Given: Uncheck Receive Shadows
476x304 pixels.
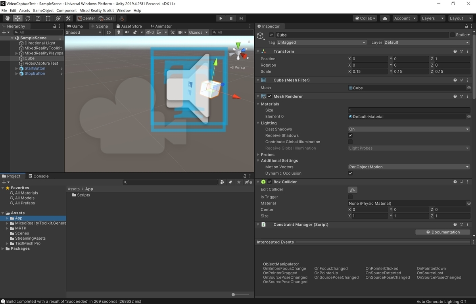Looking at the screenshot, I should [x=350, y=136].
